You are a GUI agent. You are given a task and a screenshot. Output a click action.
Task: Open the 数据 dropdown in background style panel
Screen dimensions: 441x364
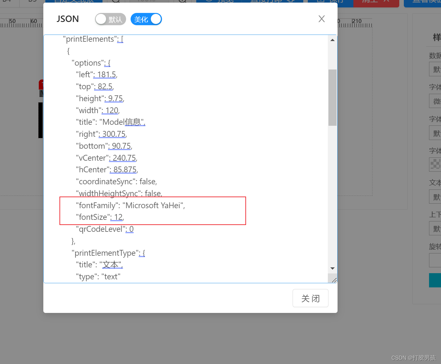coord(435,69)
